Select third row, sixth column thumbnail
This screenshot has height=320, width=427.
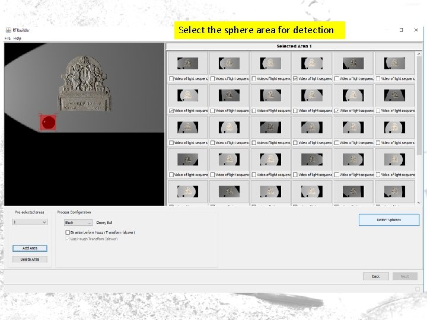[x=394, y=127]
